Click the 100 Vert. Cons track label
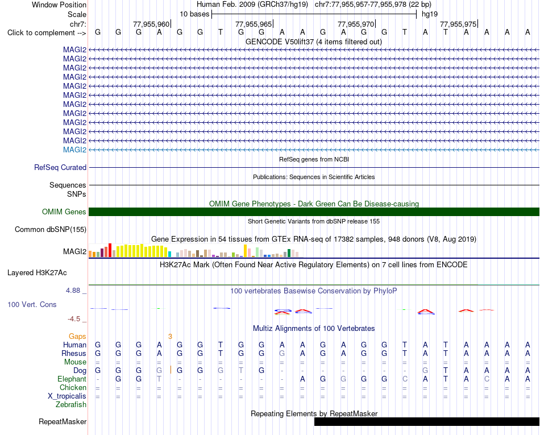Viewport: 540px width, 435px height. pos(32,304)
